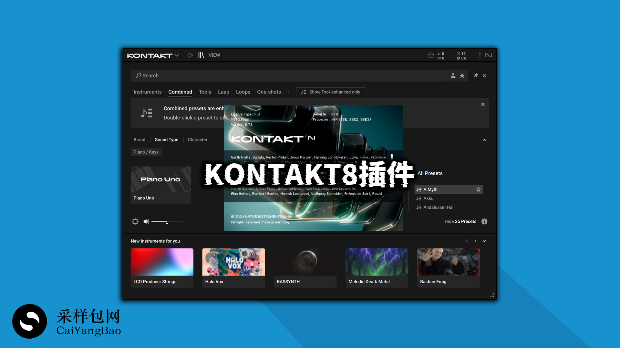Select the Loops tab
This screenshot has width=620, height=348.
pos(243,92)
